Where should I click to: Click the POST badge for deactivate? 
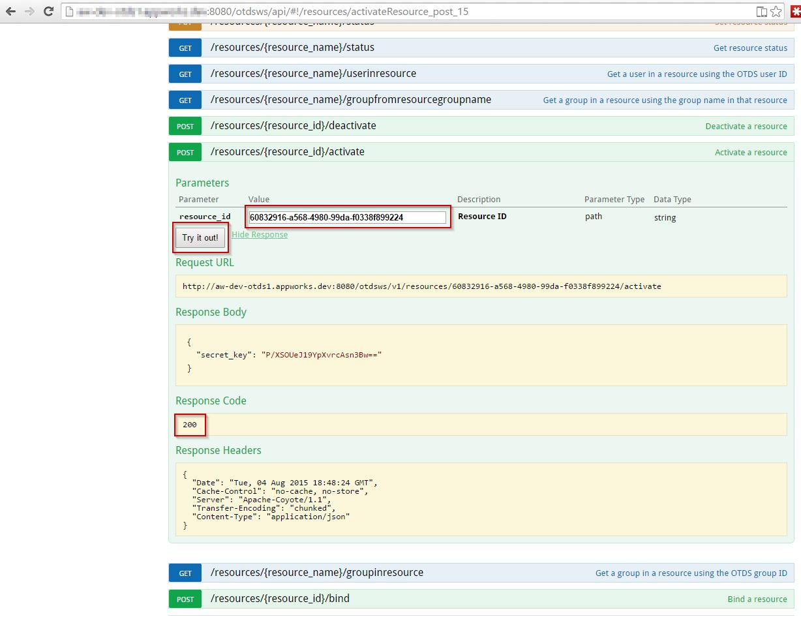pos(185,126)
